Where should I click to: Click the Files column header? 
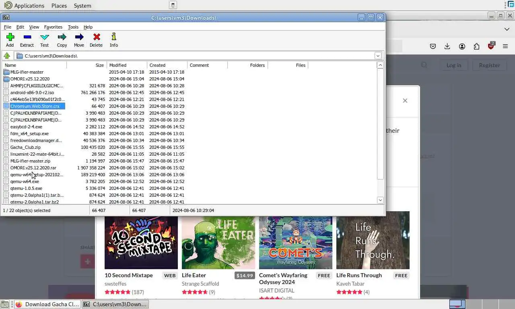pos(288,65)
